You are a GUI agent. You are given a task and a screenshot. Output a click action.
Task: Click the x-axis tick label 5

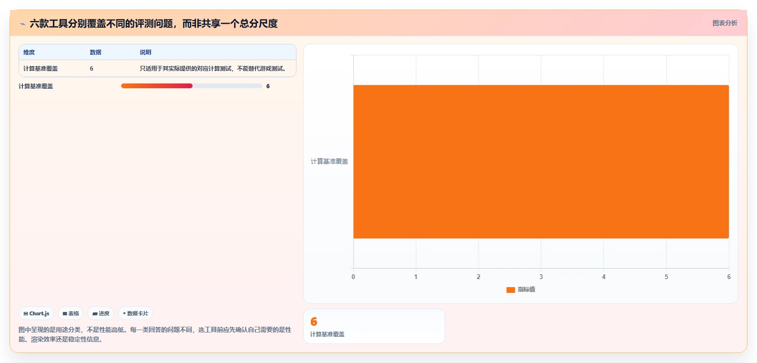pos(666,277)
